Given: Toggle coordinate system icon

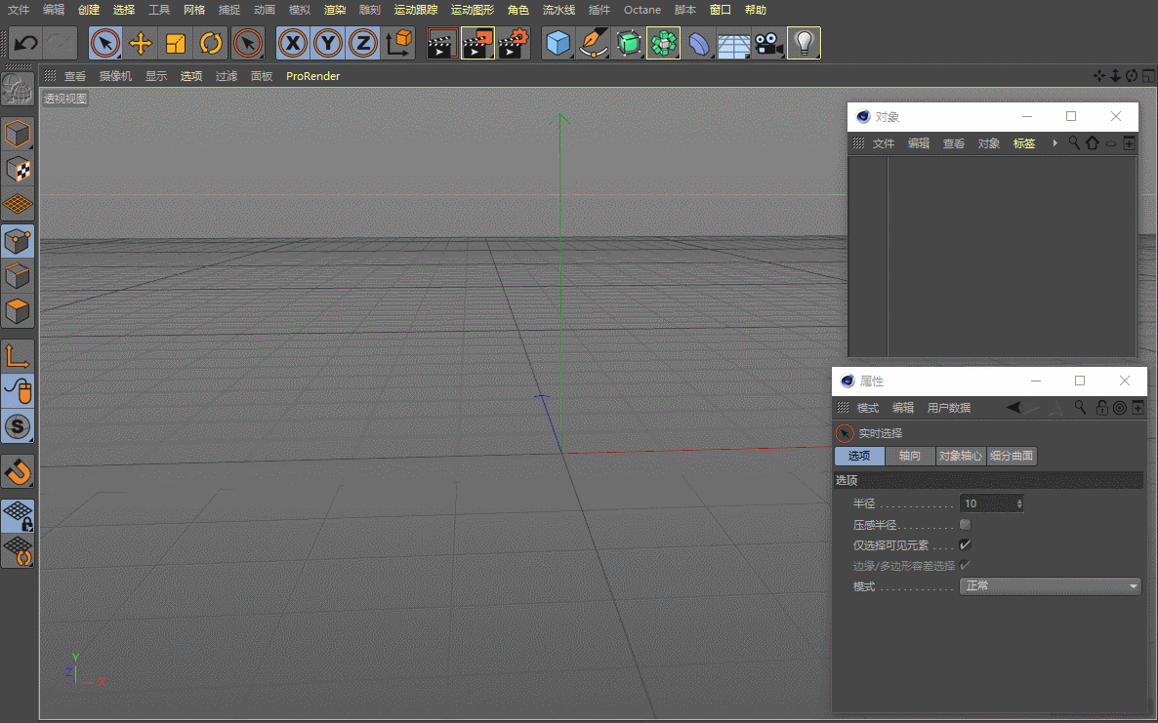Looking at the screenshot, I should click(398, 43).
